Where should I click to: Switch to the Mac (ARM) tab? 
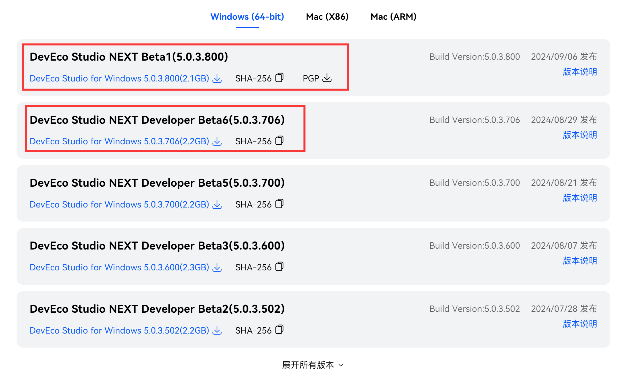(394, 17)
